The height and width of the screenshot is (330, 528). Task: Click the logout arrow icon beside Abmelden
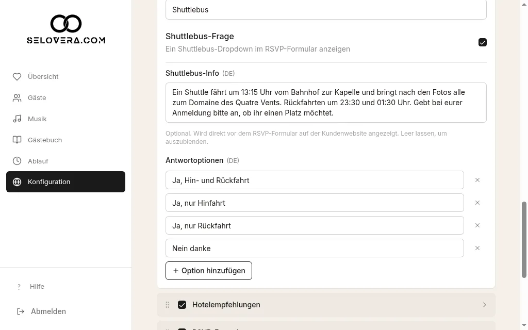(x=21, y=311)
